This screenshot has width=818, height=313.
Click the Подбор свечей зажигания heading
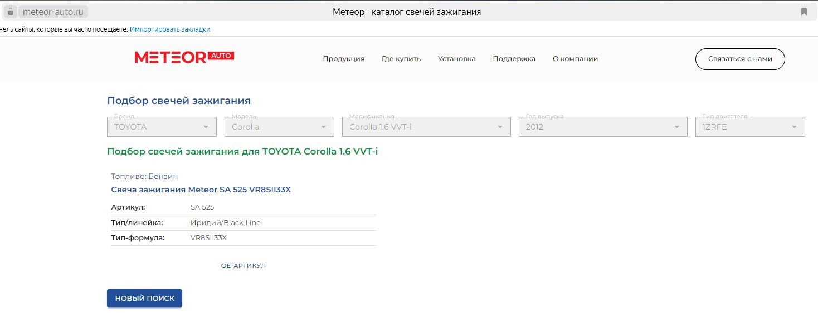(x=179, y=101)
